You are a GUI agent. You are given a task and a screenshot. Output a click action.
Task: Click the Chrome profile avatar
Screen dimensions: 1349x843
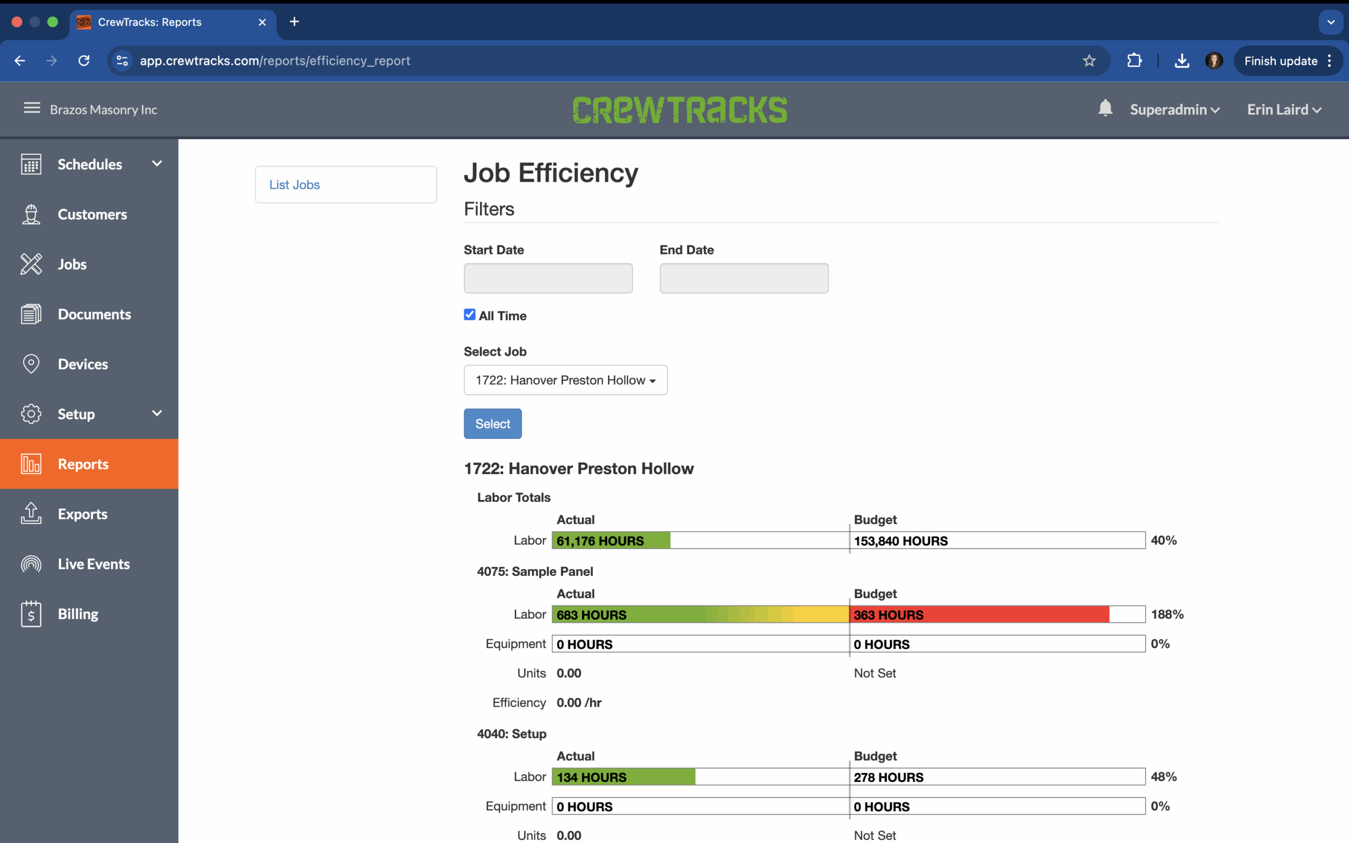[x=1214, y=61]
